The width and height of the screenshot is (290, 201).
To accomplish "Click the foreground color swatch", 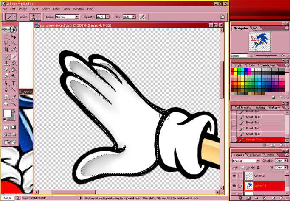I will click(8, 113).
